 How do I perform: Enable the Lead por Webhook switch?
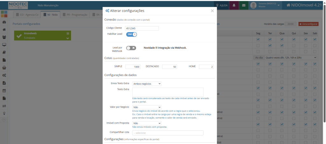click(x=131, y=48)
